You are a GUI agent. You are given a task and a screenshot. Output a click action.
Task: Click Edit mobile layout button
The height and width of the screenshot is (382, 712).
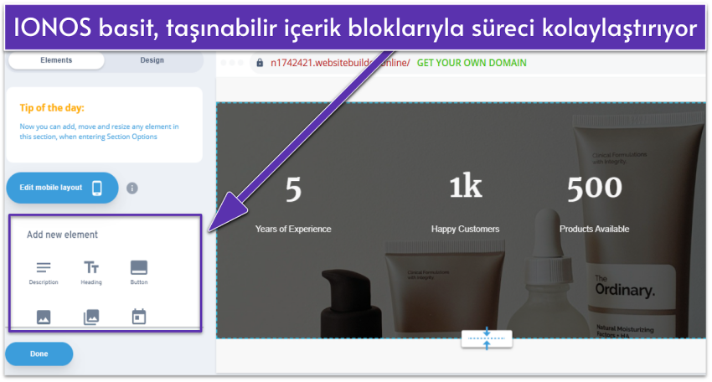pos(62,188)
